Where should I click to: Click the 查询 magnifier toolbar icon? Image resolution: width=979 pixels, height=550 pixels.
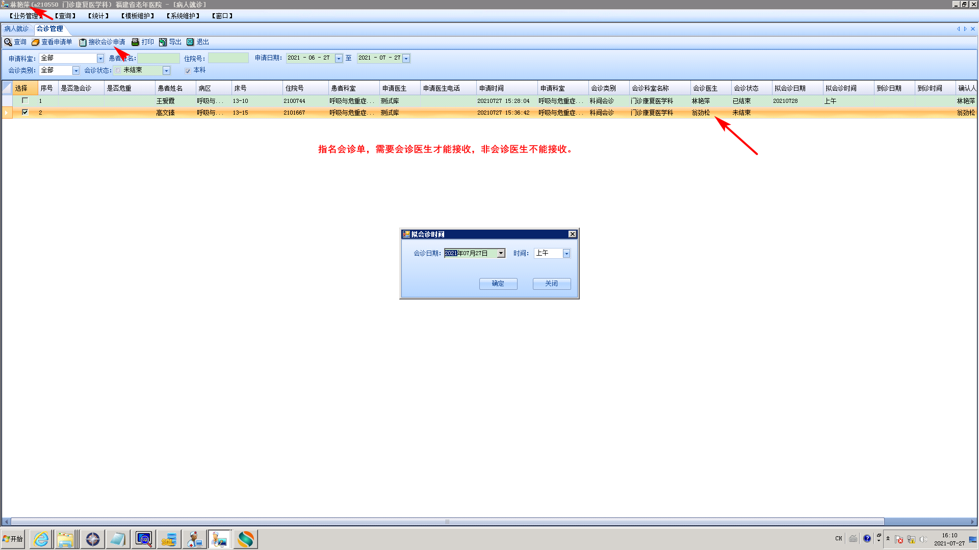tap(8, 42)
